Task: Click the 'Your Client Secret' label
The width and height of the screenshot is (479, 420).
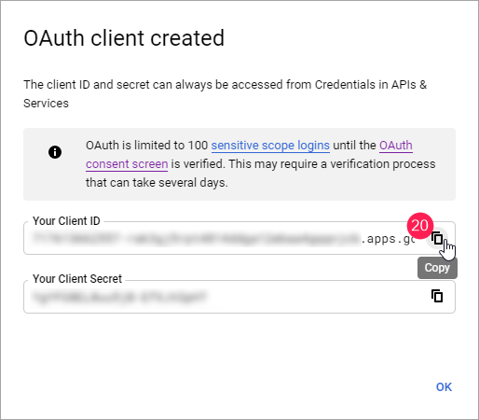Action: [77, 279]
